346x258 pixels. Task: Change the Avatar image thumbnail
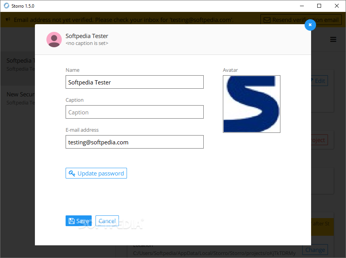pyautogui.click(x=251, y=104)
